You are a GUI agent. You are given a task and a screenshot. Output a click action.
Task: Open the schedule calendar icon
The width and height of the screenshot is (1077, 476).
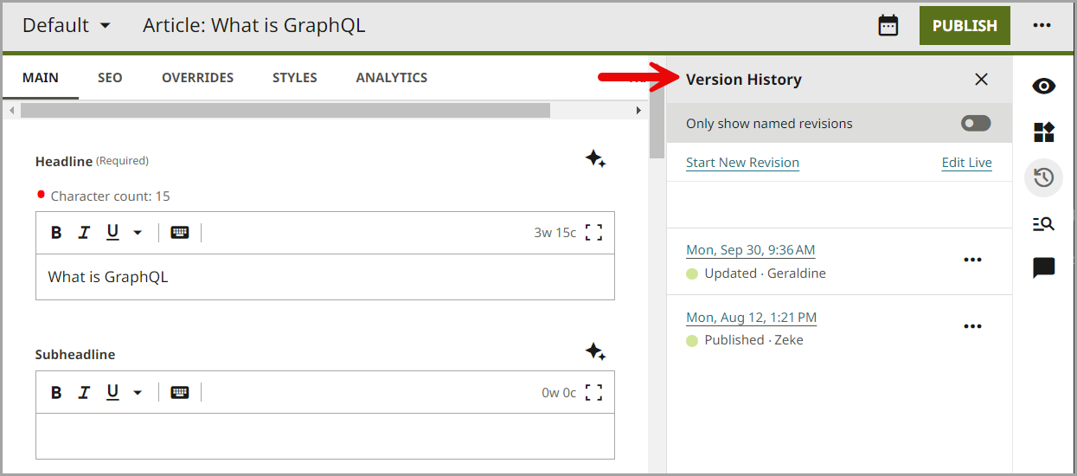coord(888,25)
